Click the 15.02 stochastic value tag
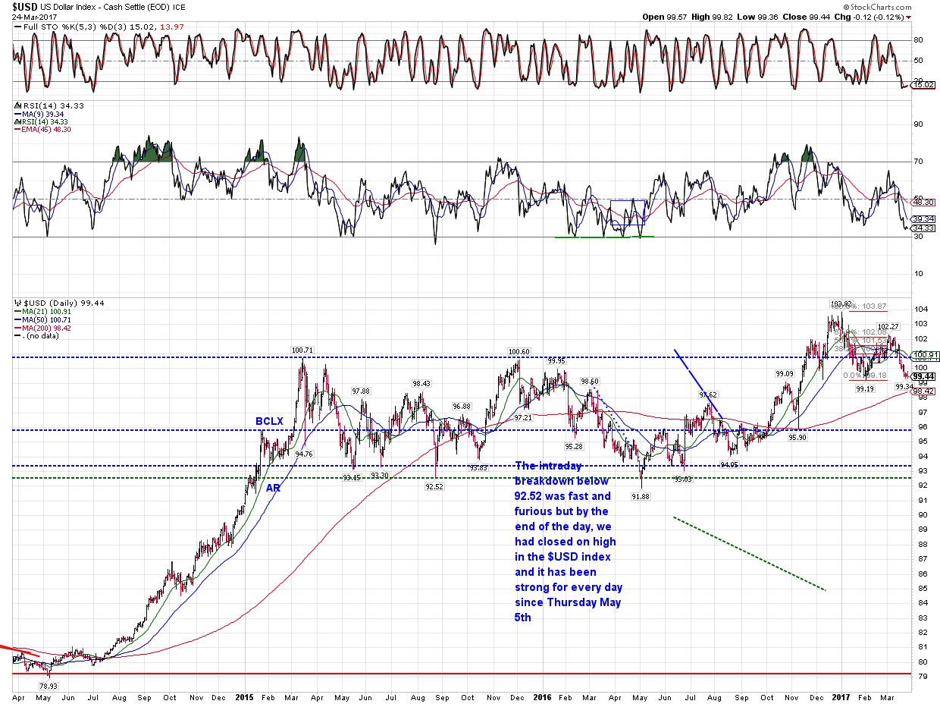 click(x=922, y=85)
